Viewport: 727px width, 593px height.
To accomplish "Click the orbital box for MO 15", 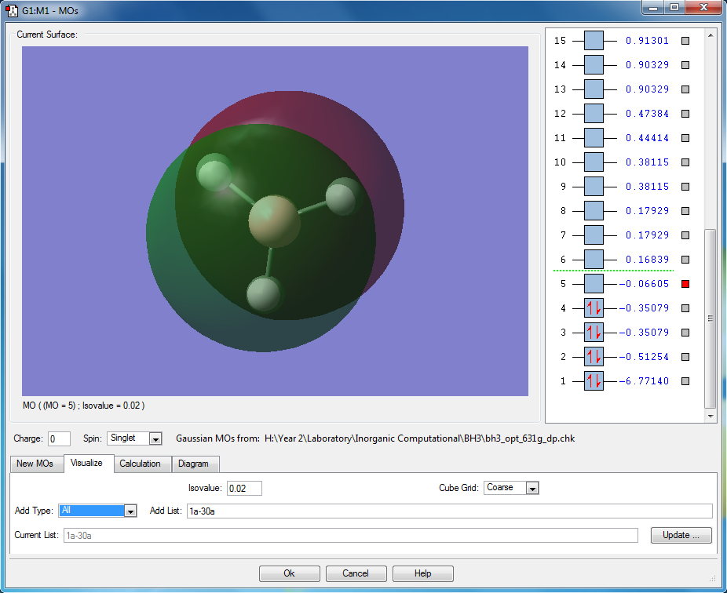I will pos(594,41).
